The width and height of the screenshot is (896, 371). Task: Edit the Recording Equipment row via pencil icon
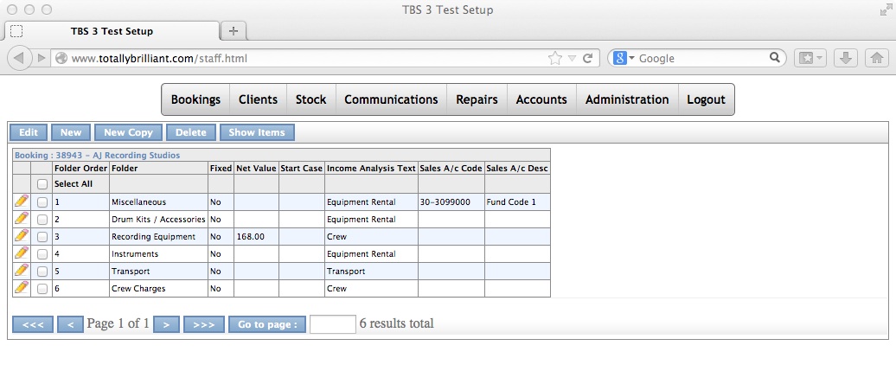click(21, 235)
